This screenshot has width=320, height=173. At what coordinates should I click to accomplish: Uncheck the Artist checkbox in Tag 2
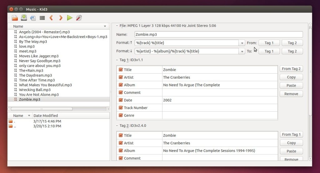click(121, 143)
